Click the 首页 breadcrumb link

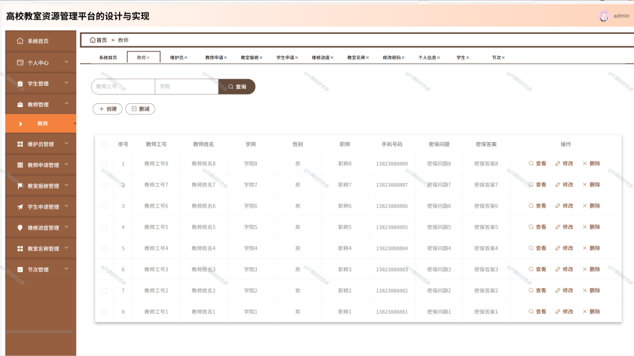[98, 40]
